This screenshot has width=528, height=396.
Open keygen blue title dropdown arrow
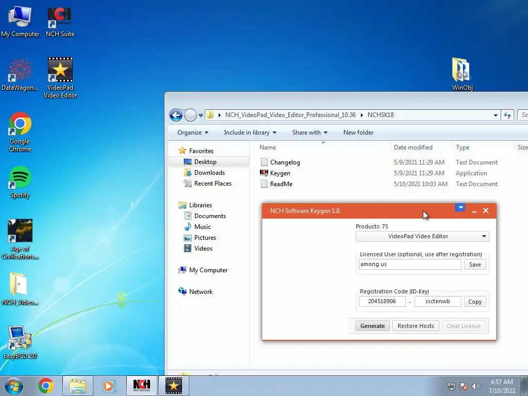click(460, 207)
